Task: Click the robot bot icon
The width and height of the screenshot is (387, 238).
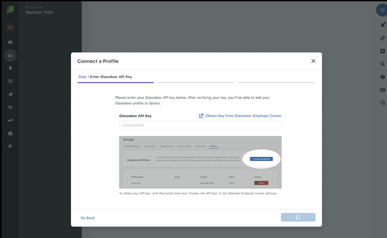Action: click(x=10, y=133)
